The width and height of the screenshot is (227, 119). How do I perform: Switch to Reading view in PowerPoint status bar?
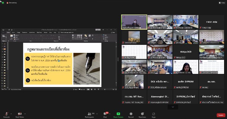pos(95,89)
